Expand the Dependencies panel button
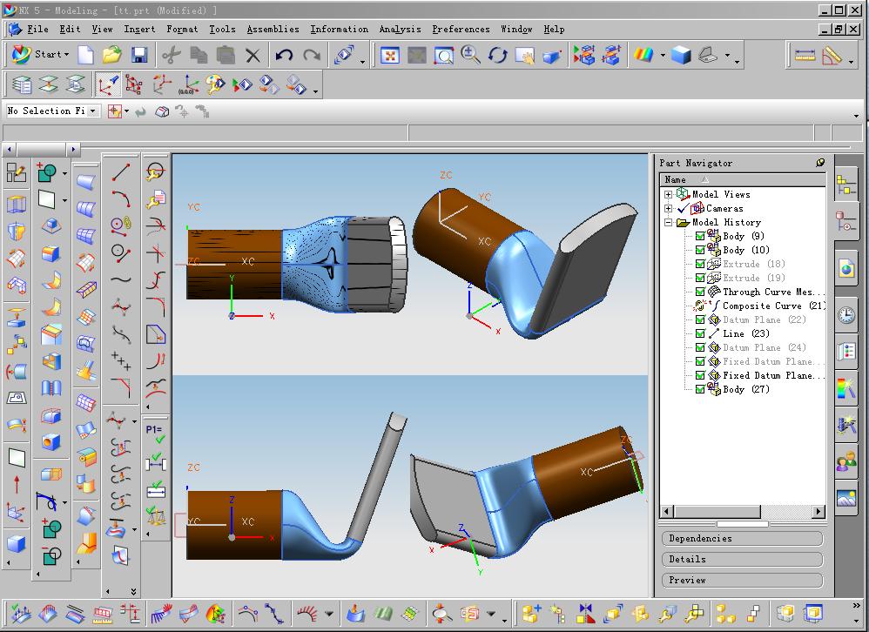 [742, 538]
